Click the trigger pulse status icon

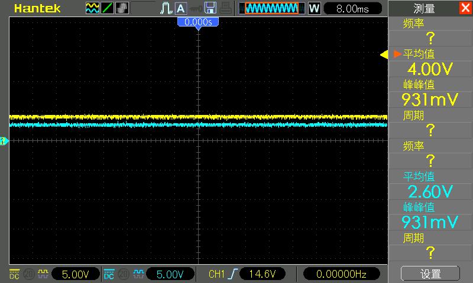click(166, 8)
